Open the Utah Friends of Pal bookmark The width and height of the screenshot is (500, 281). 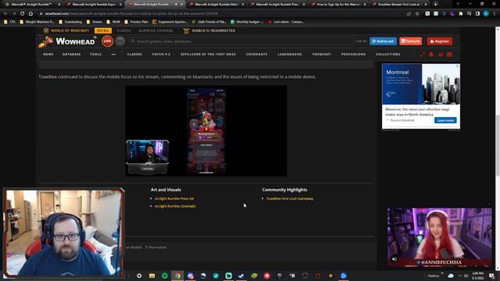point(209,22)
